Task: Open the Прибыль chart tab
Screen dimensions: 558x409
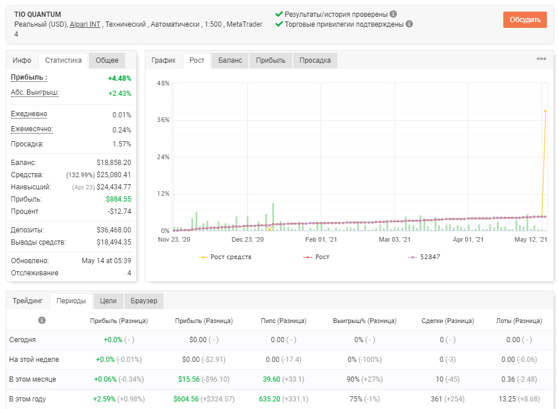Action: [271, 60]
